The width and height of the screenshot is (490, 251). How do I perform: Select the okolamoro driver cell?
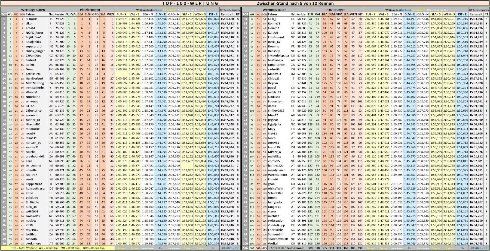coord(33,244)
